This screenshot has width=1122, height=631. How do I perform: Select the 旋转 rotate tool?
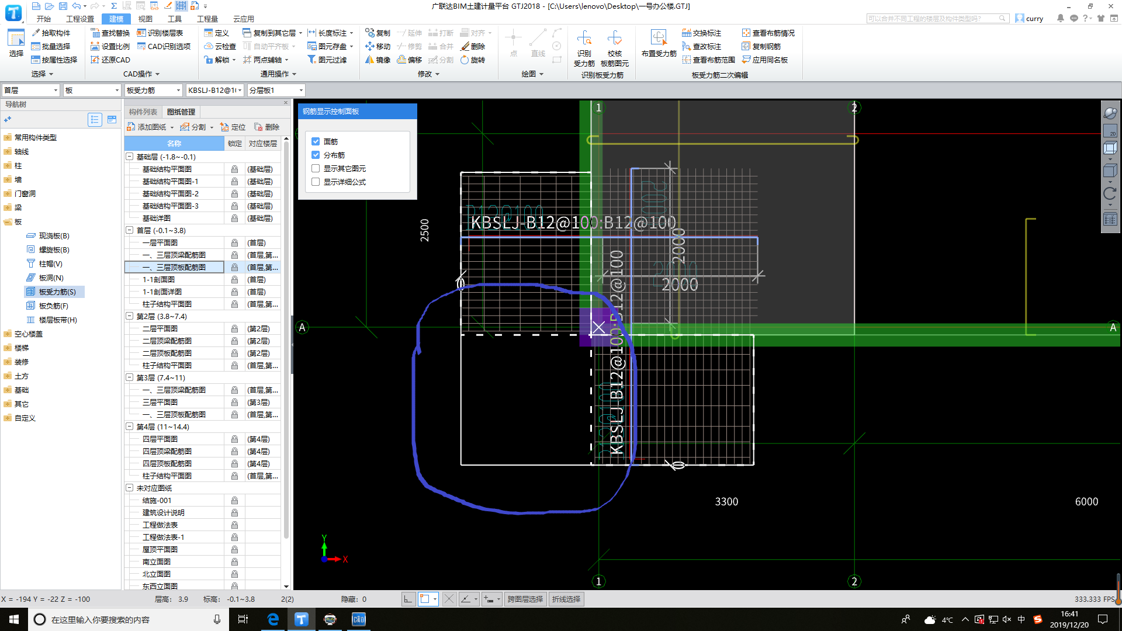[473, 60]
